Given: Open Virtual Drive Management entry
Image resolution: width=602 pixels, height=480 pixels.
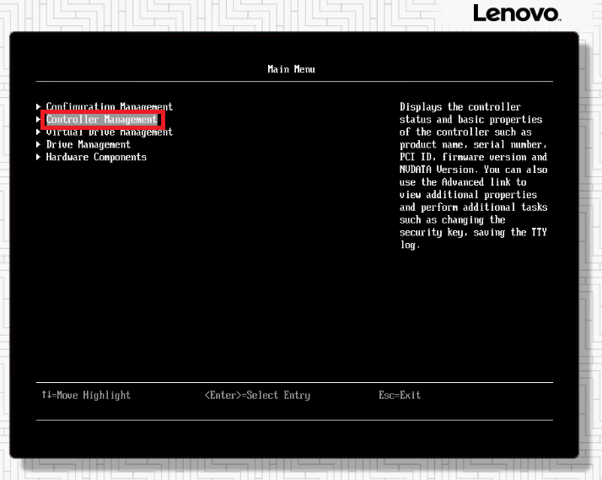Looking at the screenshot, I should click(x=109, y=132).
